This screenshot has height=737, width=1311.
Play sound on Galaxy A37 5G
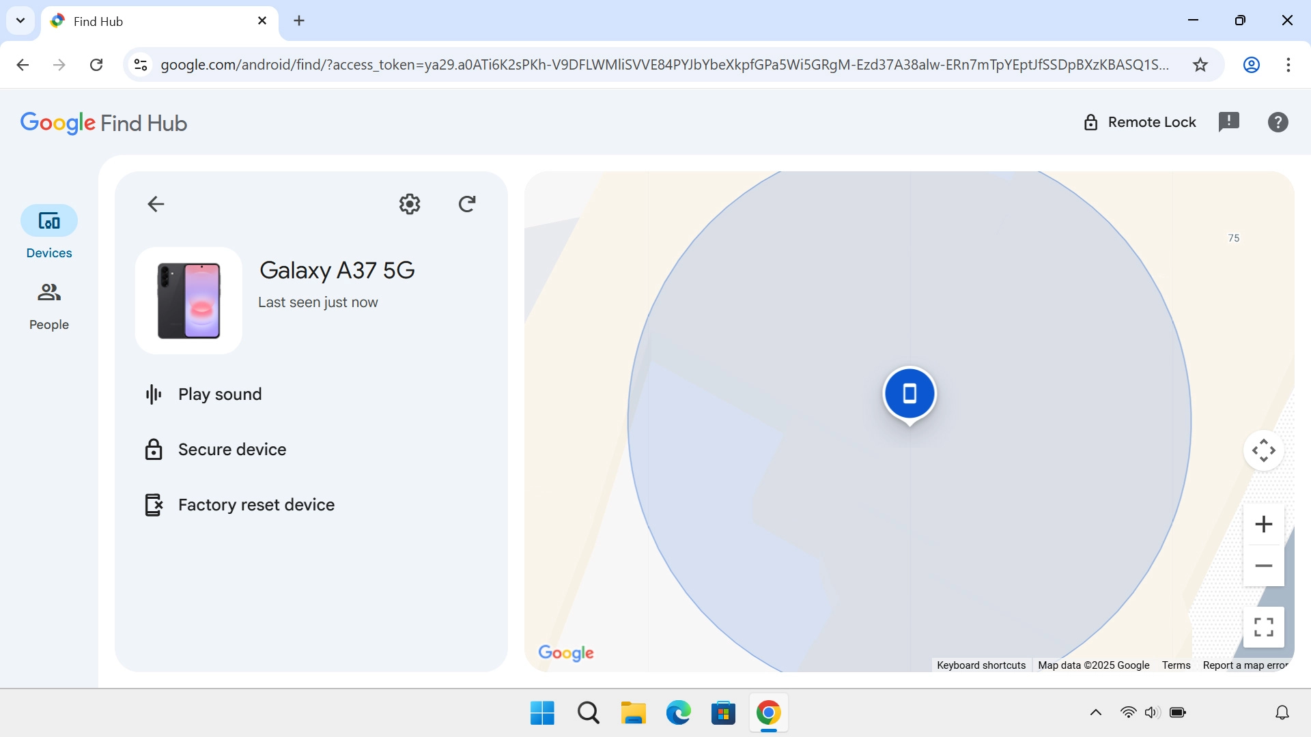tap(203, 394)
